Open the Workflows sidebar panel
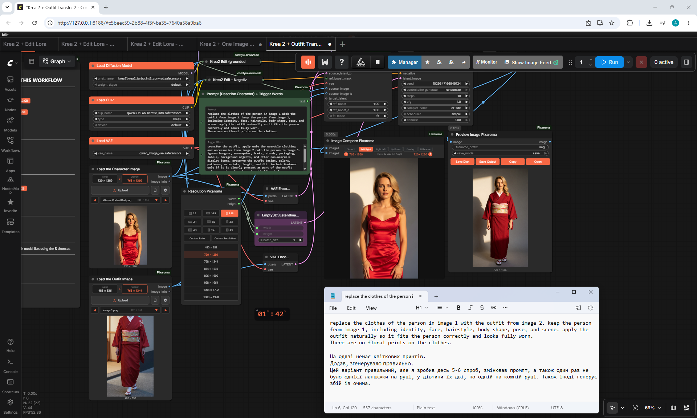697x418 pixels. pyautogui.click(x=10, y=144)
